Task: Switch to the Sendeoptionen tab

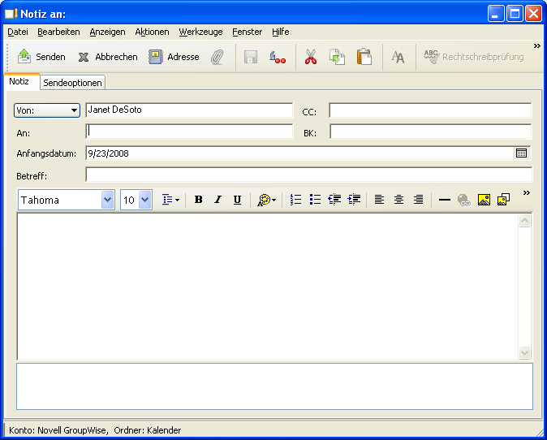Action: pyautogui.click(x=72, y=83)
